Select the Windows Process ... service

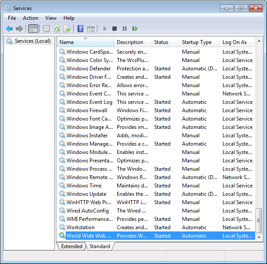click(156, 169)
